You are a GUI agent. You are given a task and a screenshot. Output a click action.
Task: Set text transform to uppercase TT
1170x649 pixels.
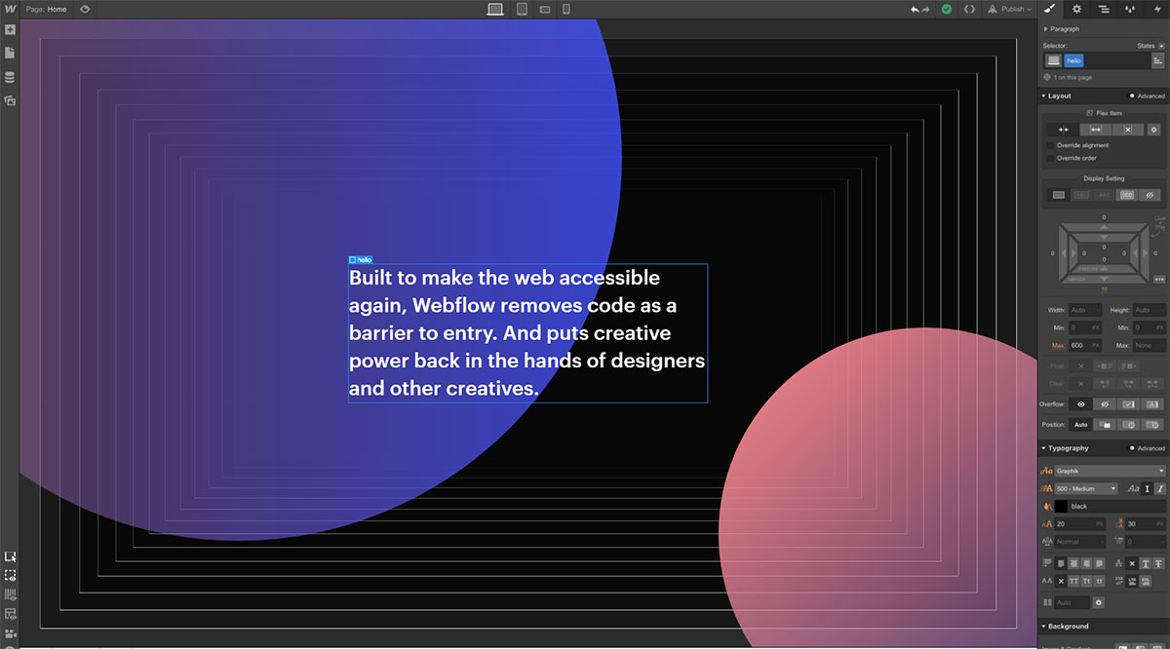(1073, 581)
